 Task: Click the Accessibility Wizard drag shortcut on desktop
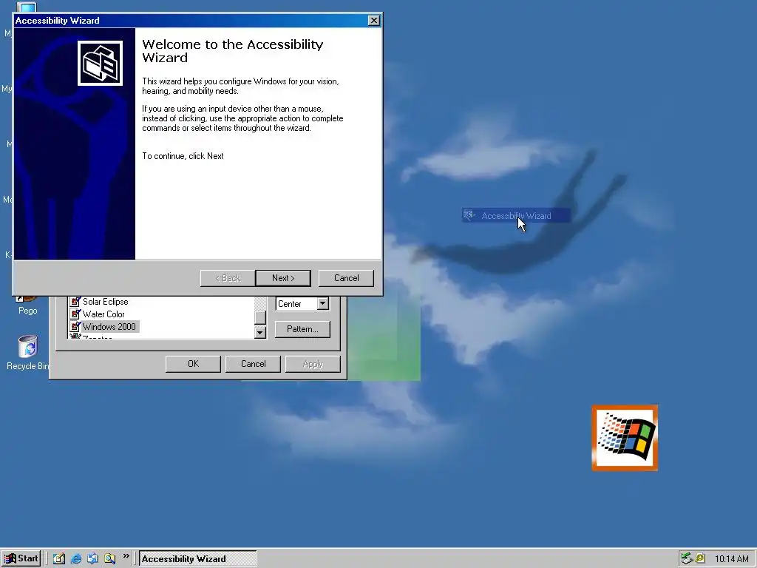pyautogui.click(x=515, y=215)
